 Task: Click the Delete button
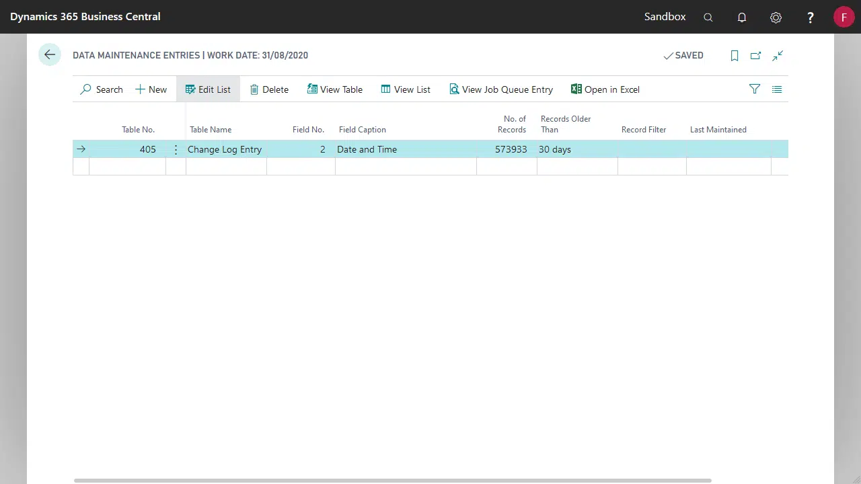coord(269,89)
